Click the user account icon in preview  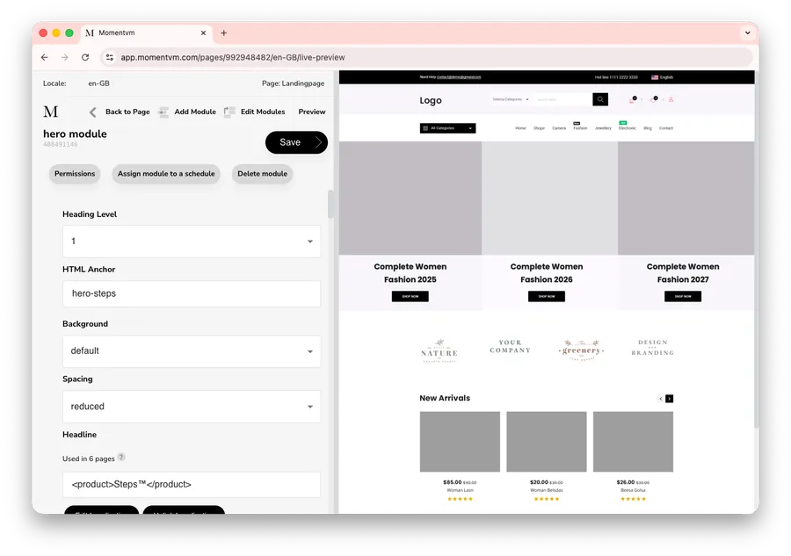[x=671, y=99]
